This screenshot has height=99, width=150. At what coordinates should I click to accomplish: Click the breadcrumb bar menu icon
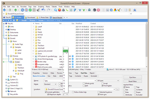pos(14,20)
